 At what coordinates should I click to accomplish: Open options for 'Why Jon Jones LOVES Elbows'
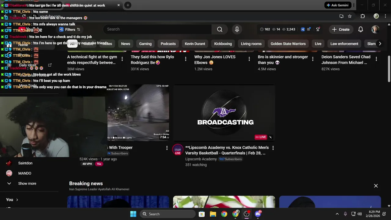pos(249,59)
